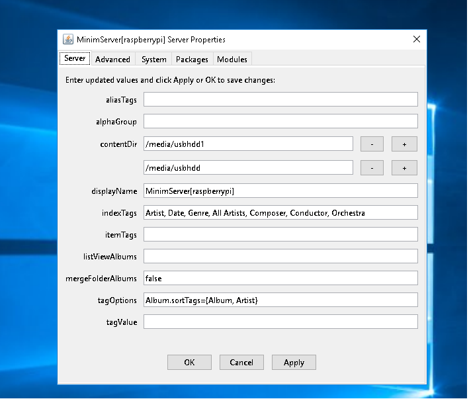Add a directory after /media/usbhdd1 with plus
The width and height of the screenshot is (469, 399).
pyautogui.click(x=405, y=144)
